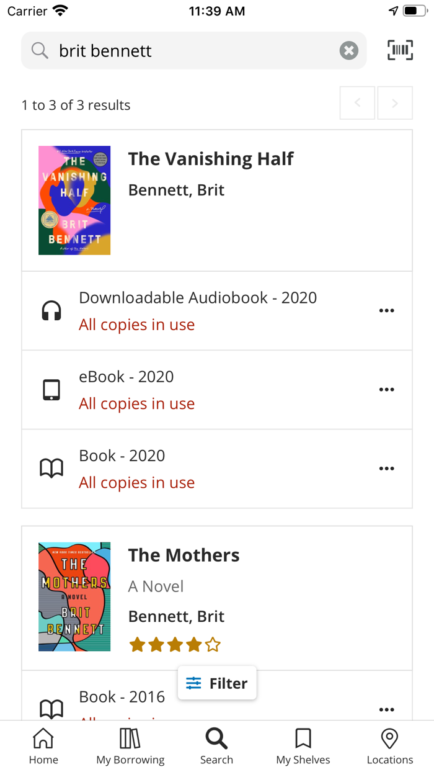Image resolution: width=434 pixels, height=772 pixels.
Task: Select the Search tab
Action: click(x=216, y=747)
